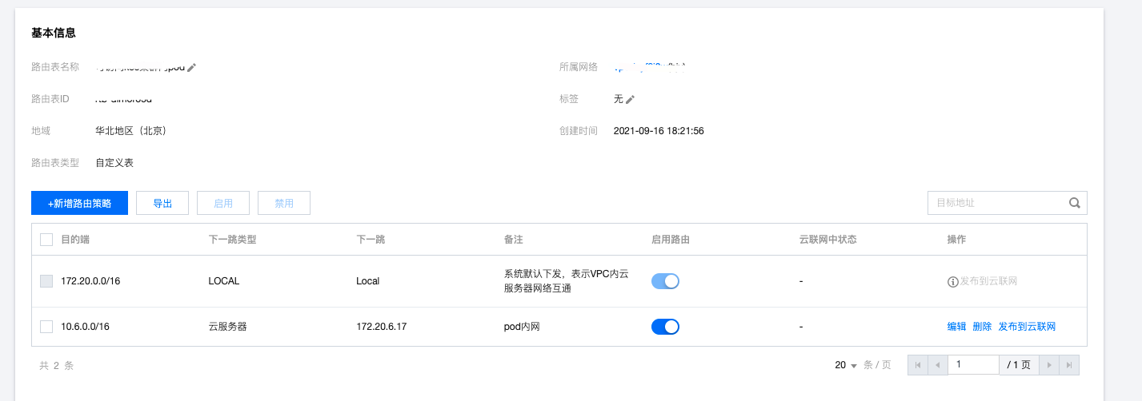The width and height of the screenshot is (1142, 401).
Task: Click the +新增路由策略 button
Action: tap(79, 204)
